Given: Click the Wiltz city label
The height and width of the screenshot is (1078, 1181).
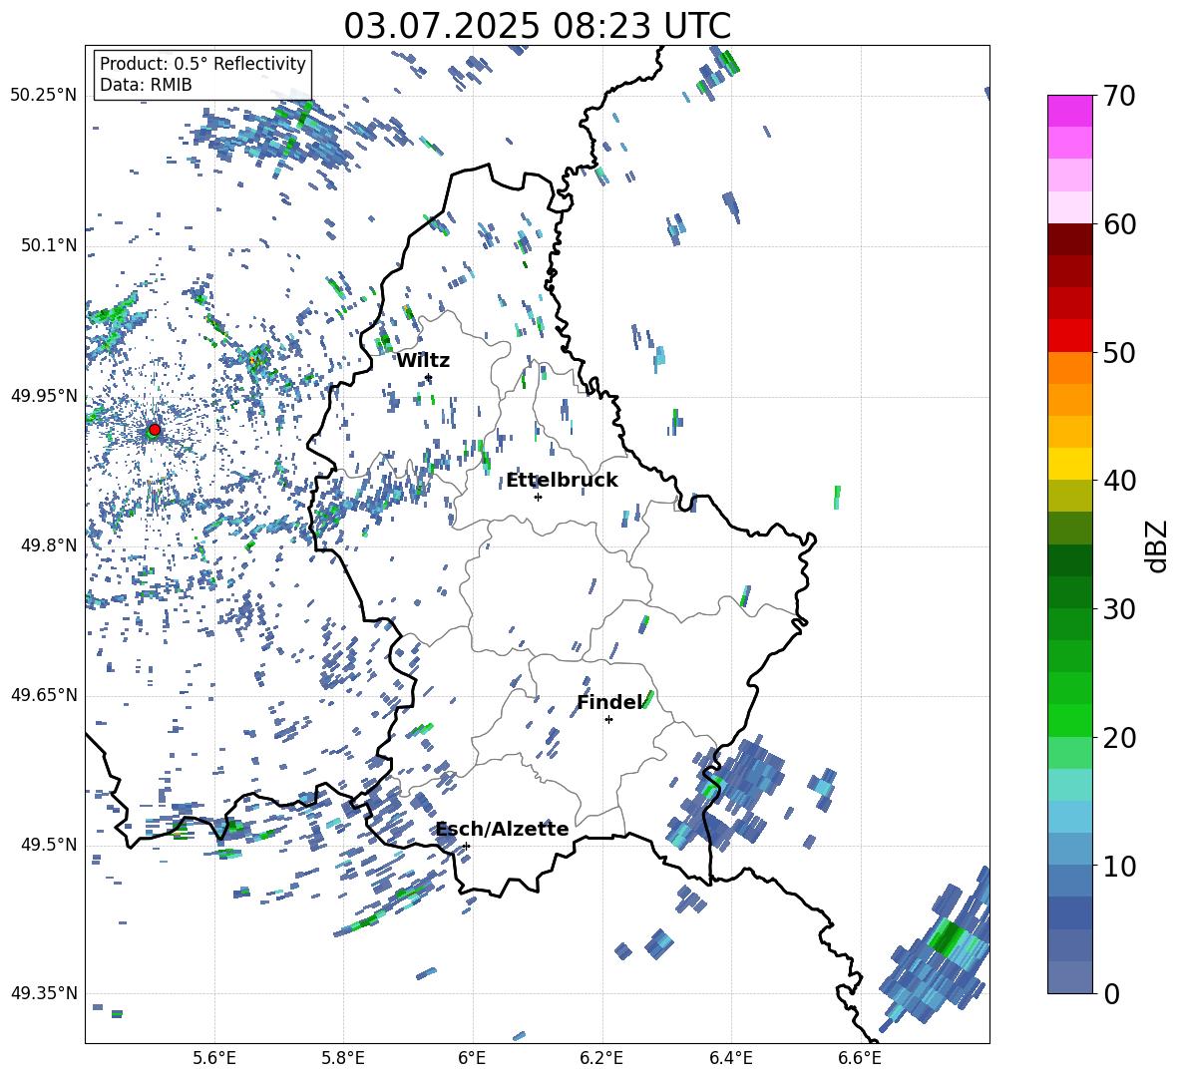Looking at the screenshot, I should [423, 361].
